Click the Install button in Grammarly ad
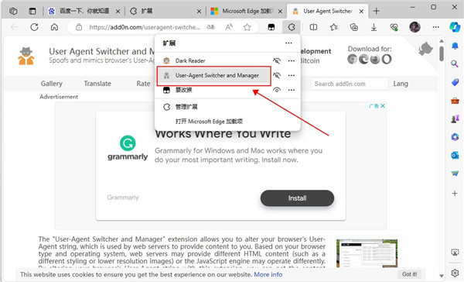Viewport: 464px width, 282px height. 297,198
